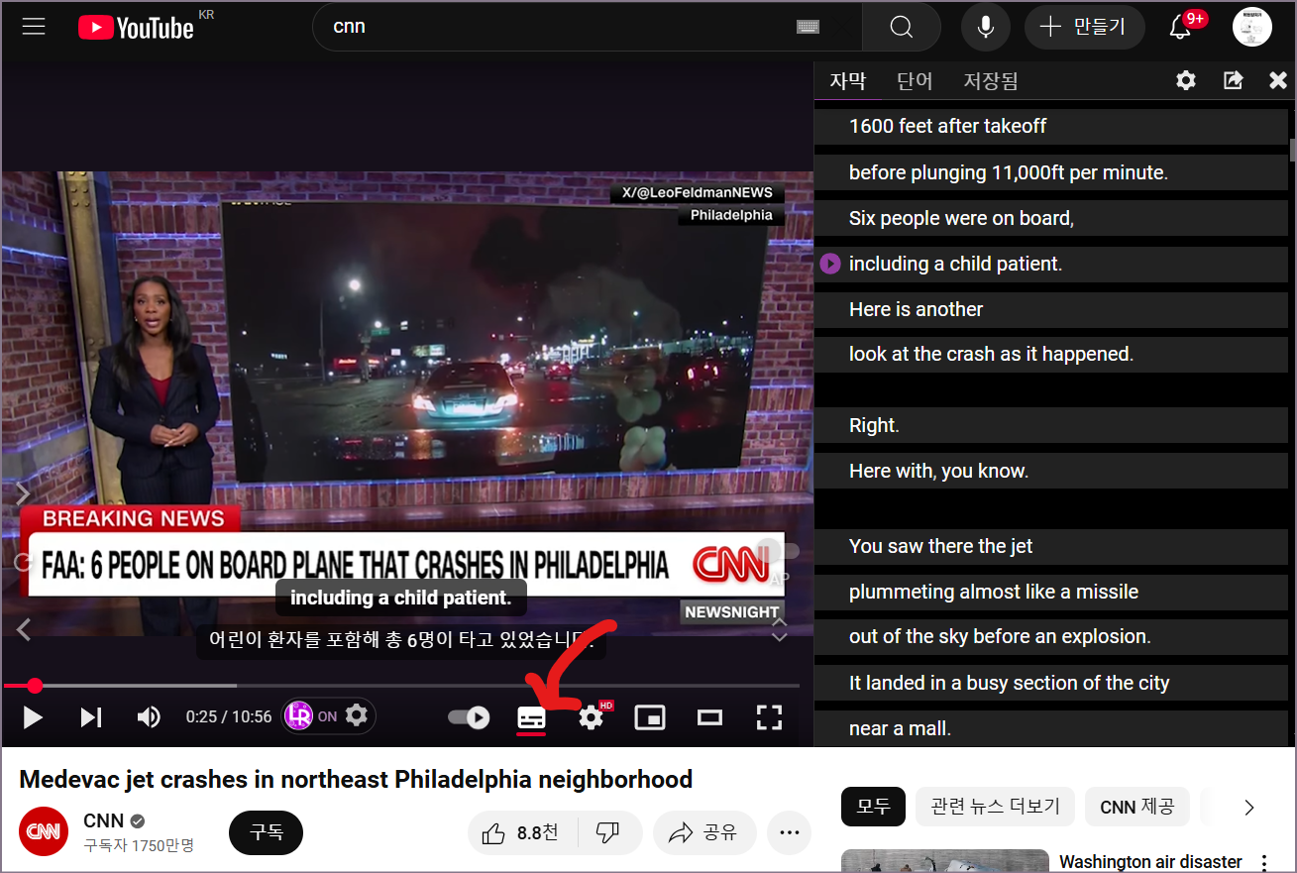Dislike the video with thumbs down
Viewport: 1297px width, 873px height.
[x=608, y=833]
